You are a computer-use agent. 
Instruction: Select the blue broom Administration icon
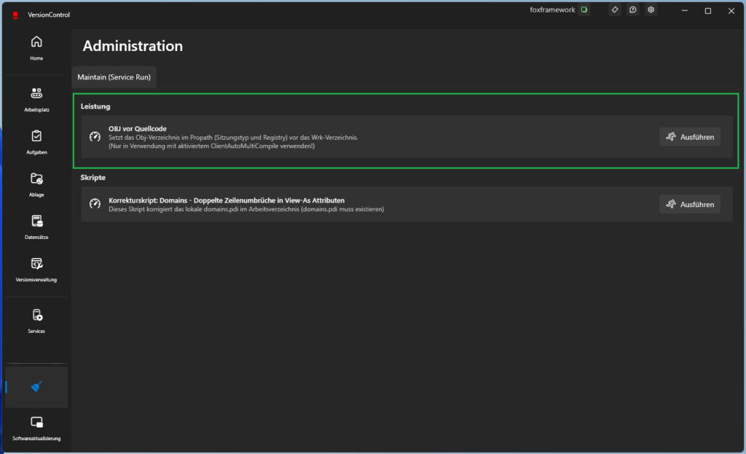click(36, 387)
